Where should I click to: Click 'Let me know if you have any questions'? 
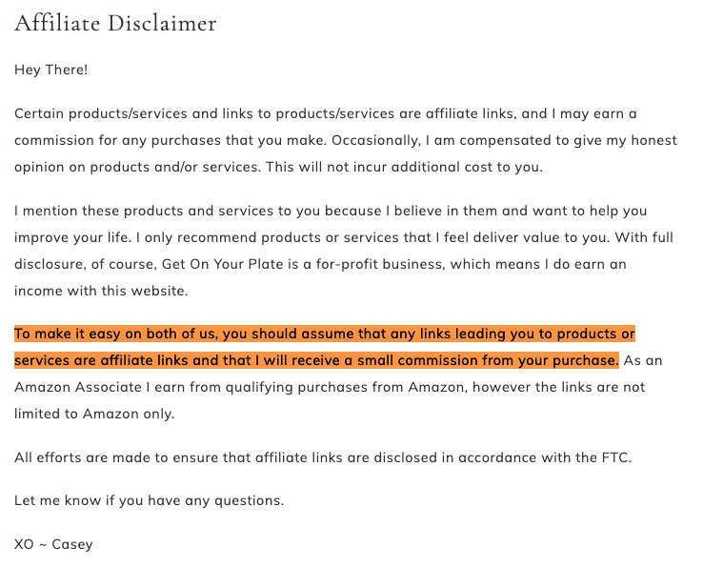[x=149, y=500]
